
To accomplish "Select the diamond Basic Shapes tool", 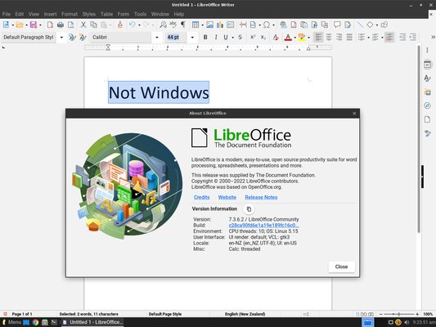I will 370,25.
